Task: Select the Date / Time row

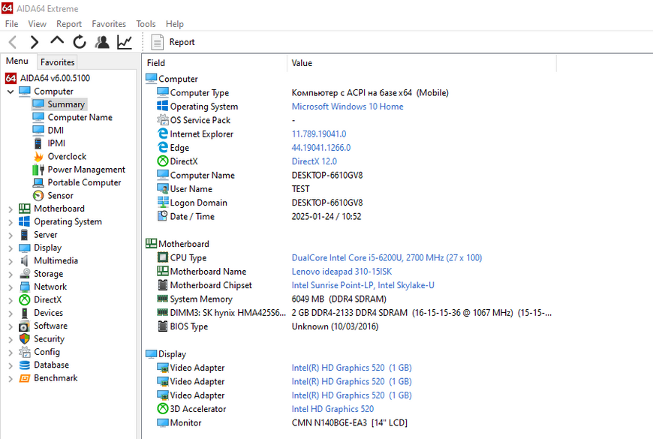Action: tap(349, 217)
